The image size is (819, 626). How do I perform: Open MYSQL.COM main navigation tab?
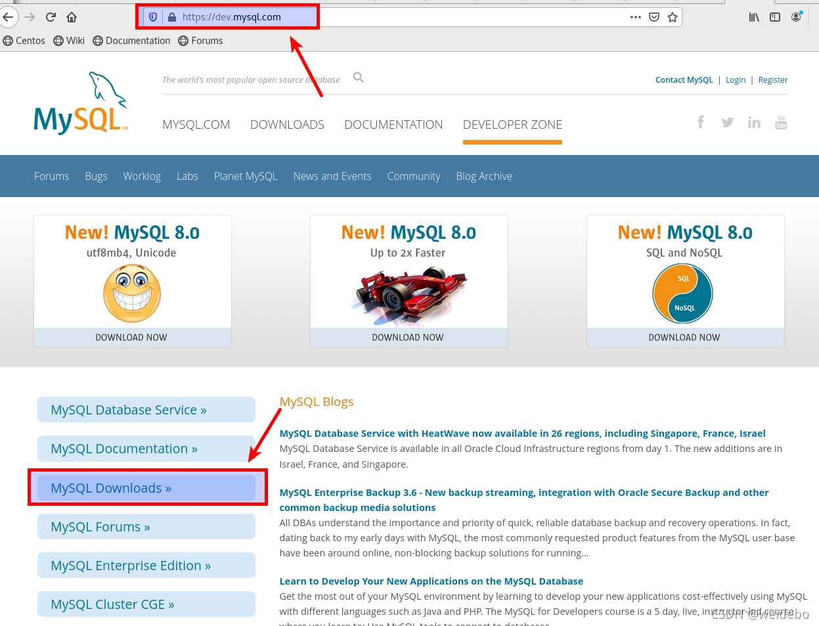pyautogui.click(x=196, y=125)
